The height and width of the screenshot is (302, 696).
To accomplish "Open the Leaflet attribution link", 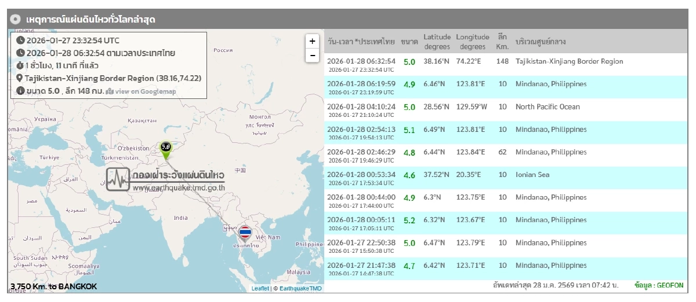I will [x=260, y=288].
